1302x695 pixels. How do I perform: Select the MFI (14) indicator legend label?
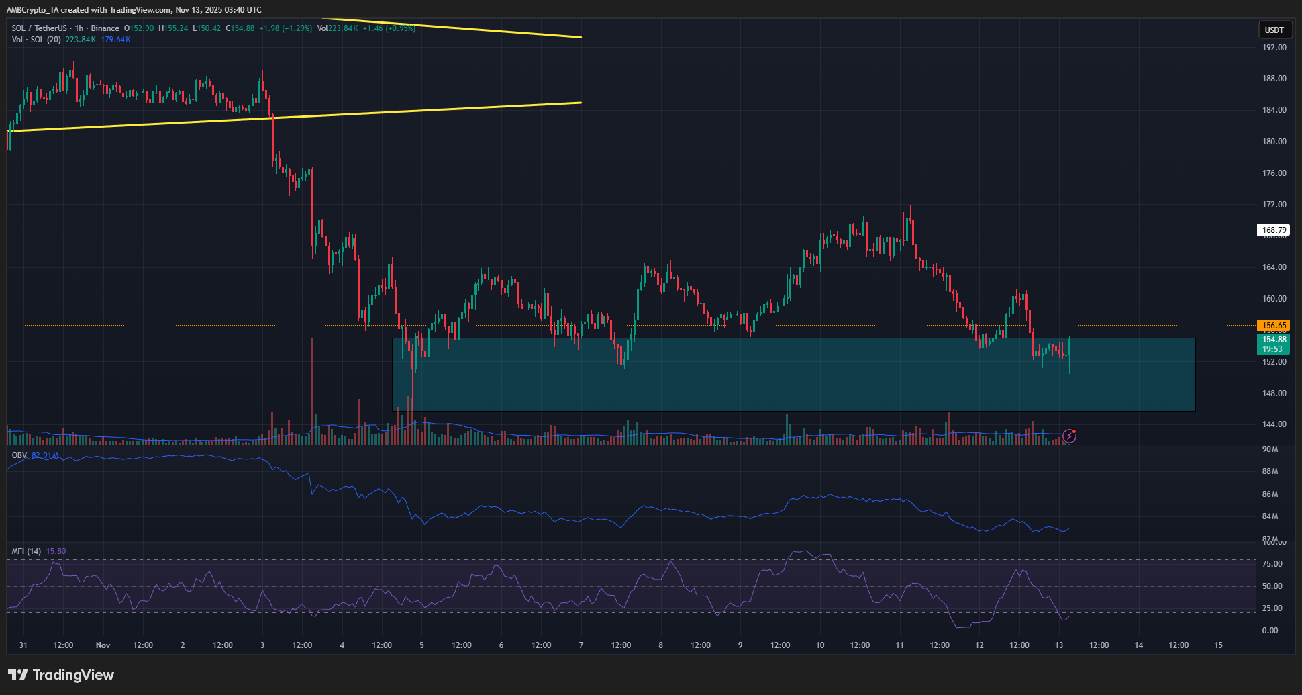pyautogui.click(x=26, y=550)
